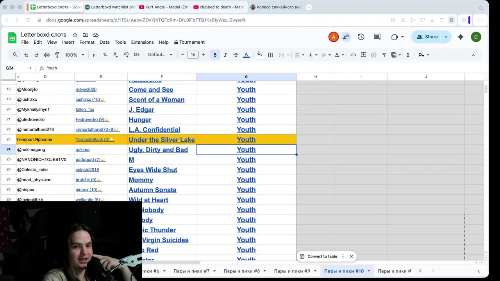Open version history clock icon
The height and width of the screenshot is (281, 500).
pyautogui.click(x=361, y=37)
